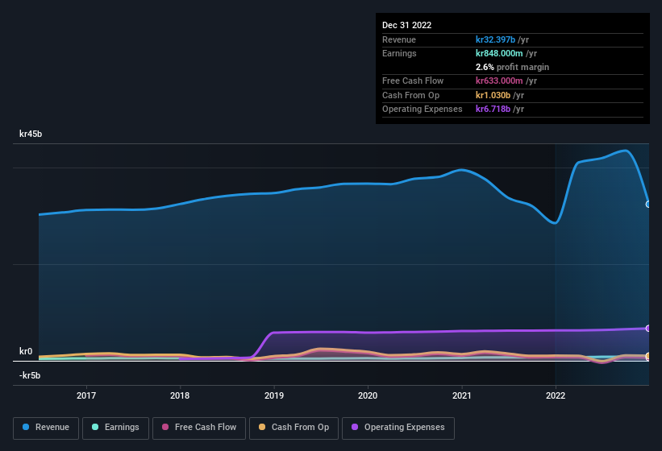Click the kr6.718b operating expenses value
This screenshot has width=662, height=451.
click(x=493, y=109)
